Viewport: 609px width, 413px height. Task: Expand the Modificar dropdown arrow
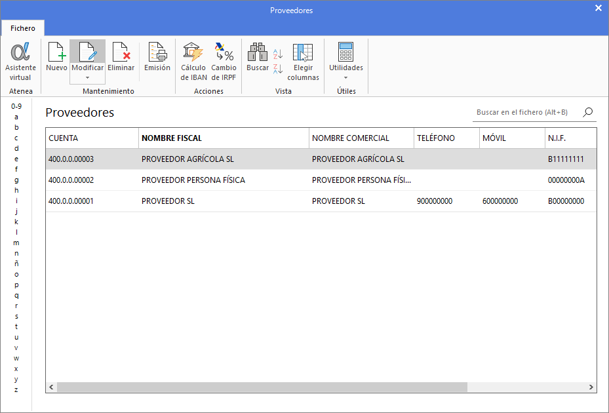pos(87,78)
